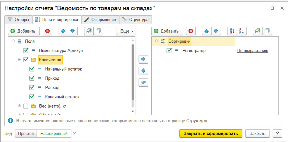The height and width of the screenshot is (142, 288).
Task: Uncheck Номенклатура.Артикул field checkbox
Action: coord(26,50)
